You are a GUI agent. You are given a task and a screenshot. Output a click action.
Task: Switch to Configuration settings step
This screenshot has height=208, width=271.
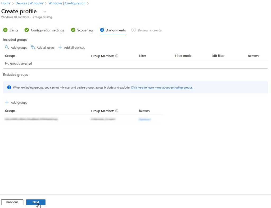(44, 30)
